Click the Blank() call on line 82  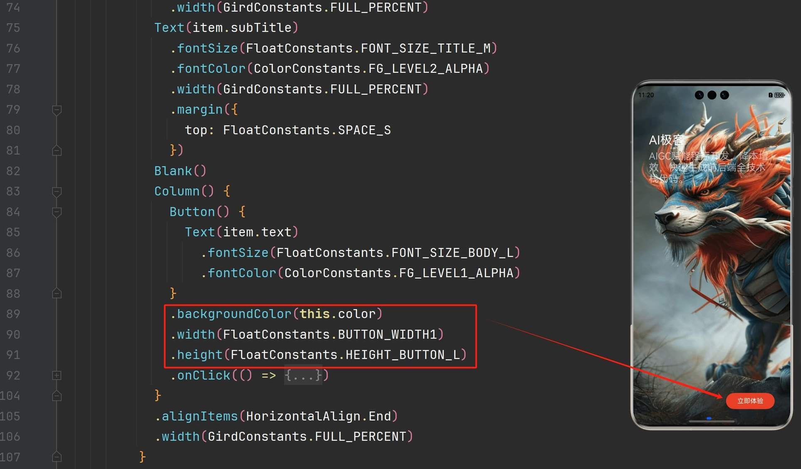(x=180, y=171)
